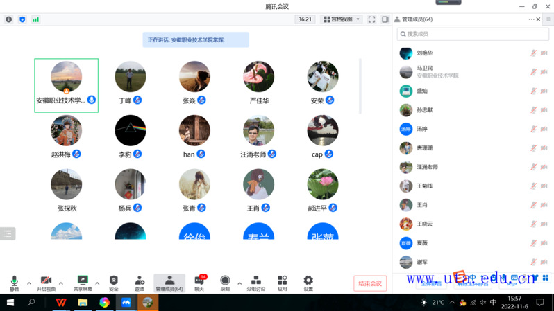
Task: Select member 刘艳华 in the members list
Action: coord(425,53)
